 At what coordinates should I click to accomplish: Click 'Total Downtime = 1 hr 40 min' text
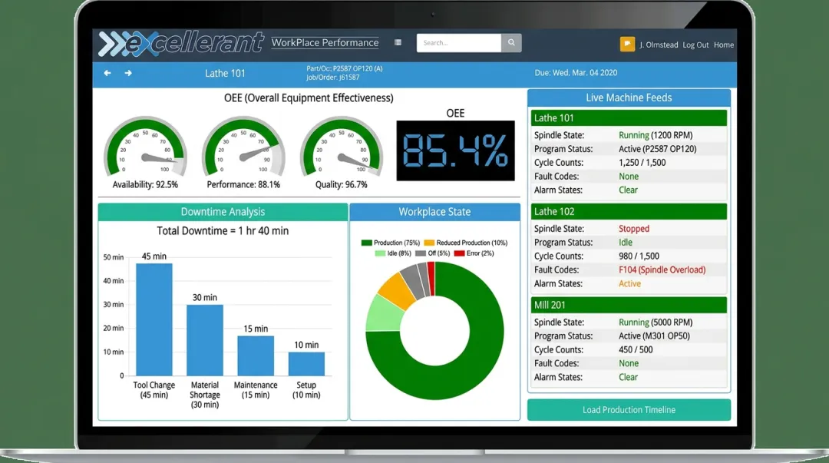pyautogui.click(x=223, y=231)
